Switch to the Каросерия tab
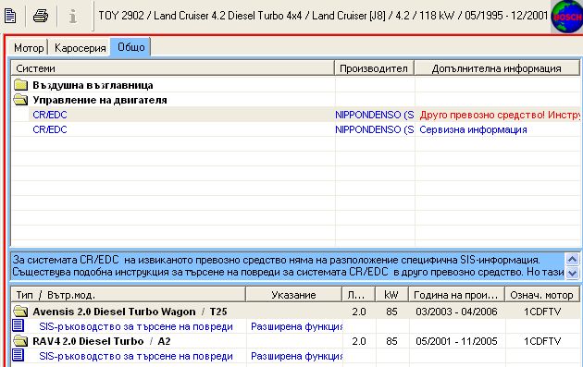Viewport: 583px width, 367px height. pos(80,48)
